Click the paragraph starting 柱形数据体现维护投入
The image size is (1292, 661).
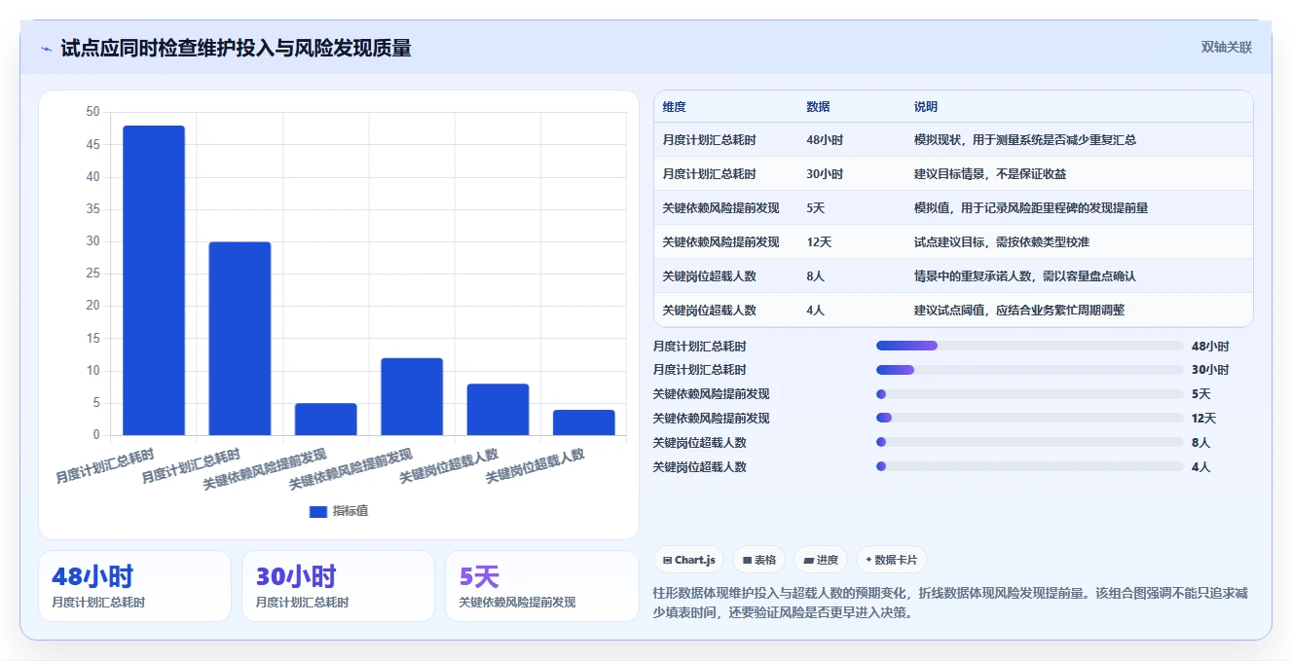(x=950, y=603)
